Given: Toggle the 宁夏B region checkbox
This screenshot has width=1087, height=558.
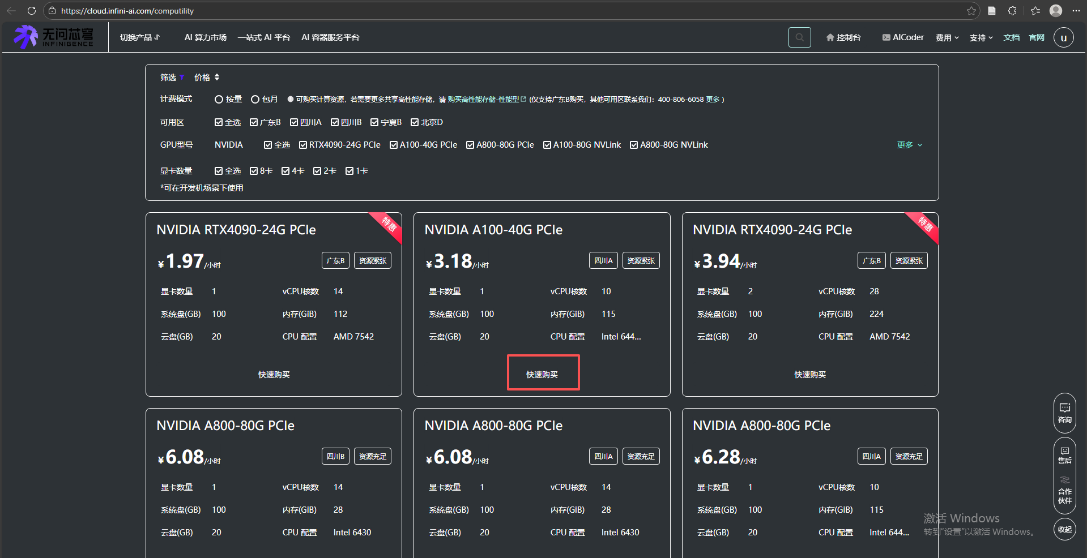Looking at the screenshot, I should 374,122.
